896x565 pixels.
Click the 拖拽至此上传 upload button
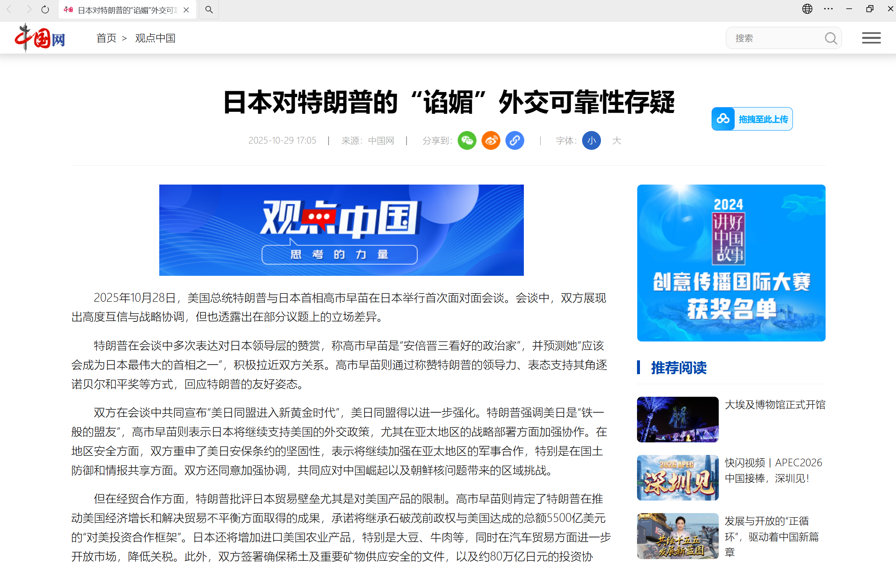coord(751,119)
